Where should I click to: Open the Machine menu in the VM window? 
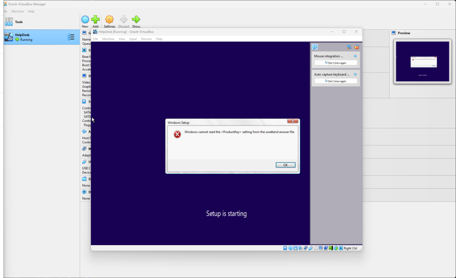(108, 39)
